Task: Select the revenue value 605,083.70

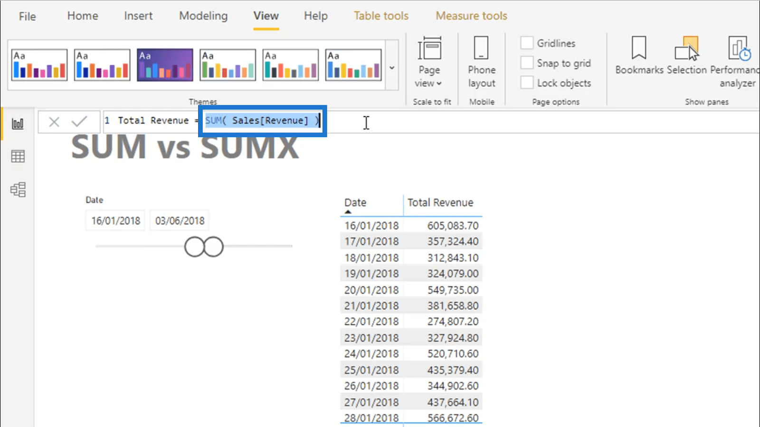Action: (x=453, y=225)
